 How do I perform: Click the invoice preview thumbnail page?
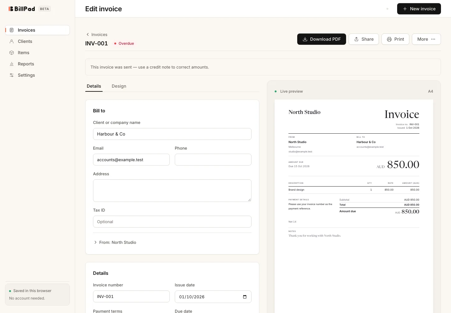(354, 206)
